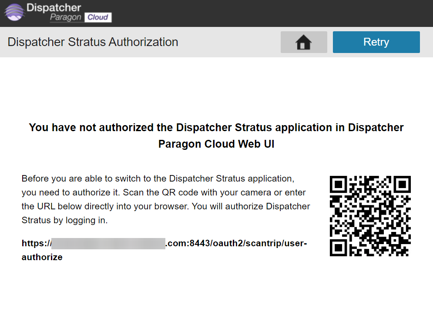
Task: Click the 'Before you are able' instruction paragraph
Action: click(165, 192)
